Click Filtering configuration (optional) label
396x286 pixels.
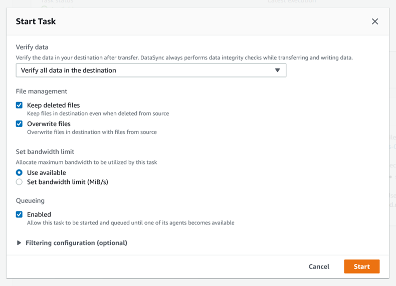[x=76, y=243]
